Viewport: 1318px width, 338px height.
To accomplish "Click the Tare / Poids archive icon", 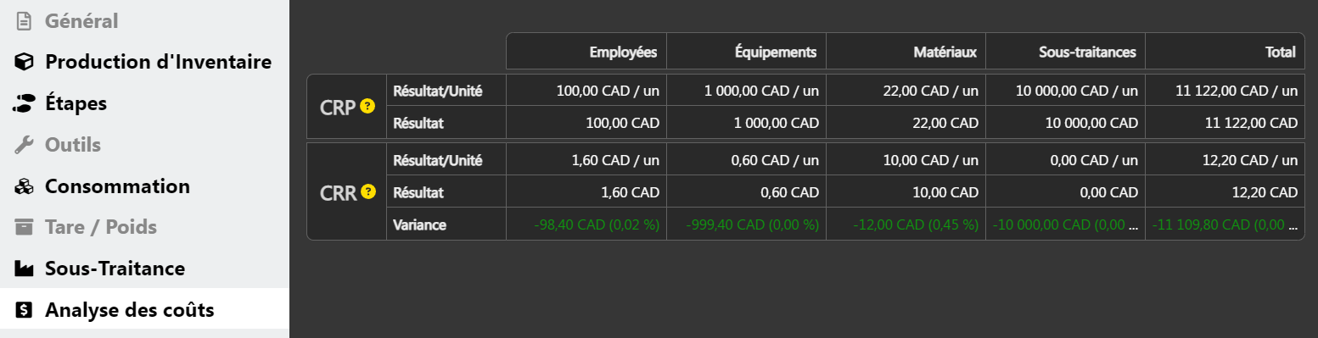I will click(25, 227).
